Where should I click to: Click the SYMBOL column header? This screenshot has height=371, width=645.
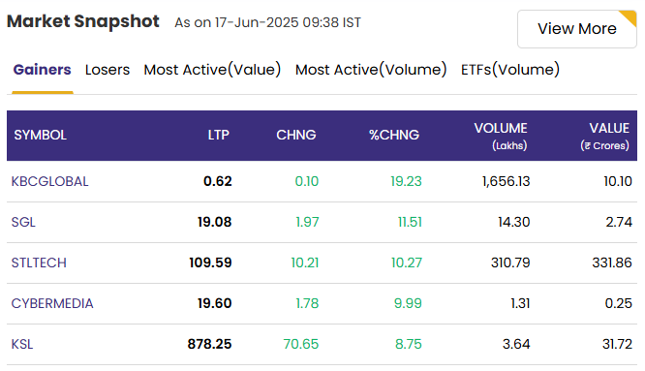point(41,135)
